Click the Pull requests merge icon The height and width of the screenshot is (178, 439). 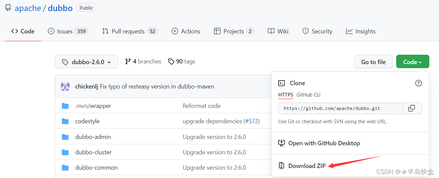[x=105, y=31]
